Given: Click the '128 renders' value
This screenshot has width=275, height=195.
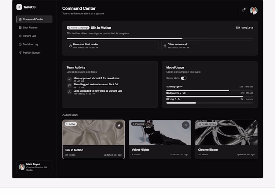Looking at the screenshot, I should point(246,87).
